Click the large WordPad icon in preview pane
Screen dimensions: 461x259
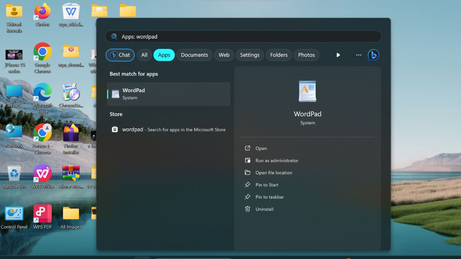pos(307,91)
